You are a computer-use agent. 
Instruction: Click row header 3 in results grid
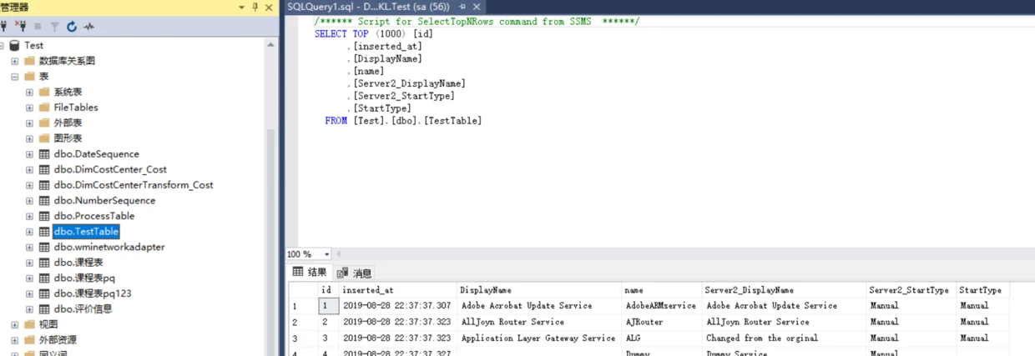[304, 338]
